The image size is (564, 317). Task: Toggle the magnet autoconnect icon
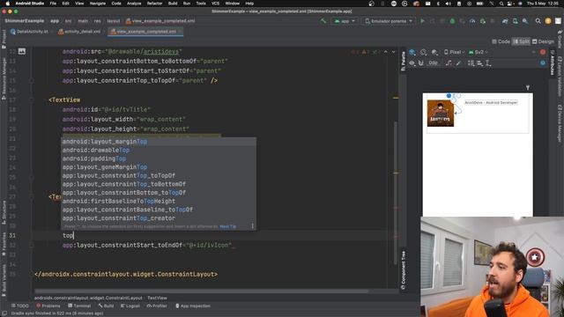[x=421, y=63]
